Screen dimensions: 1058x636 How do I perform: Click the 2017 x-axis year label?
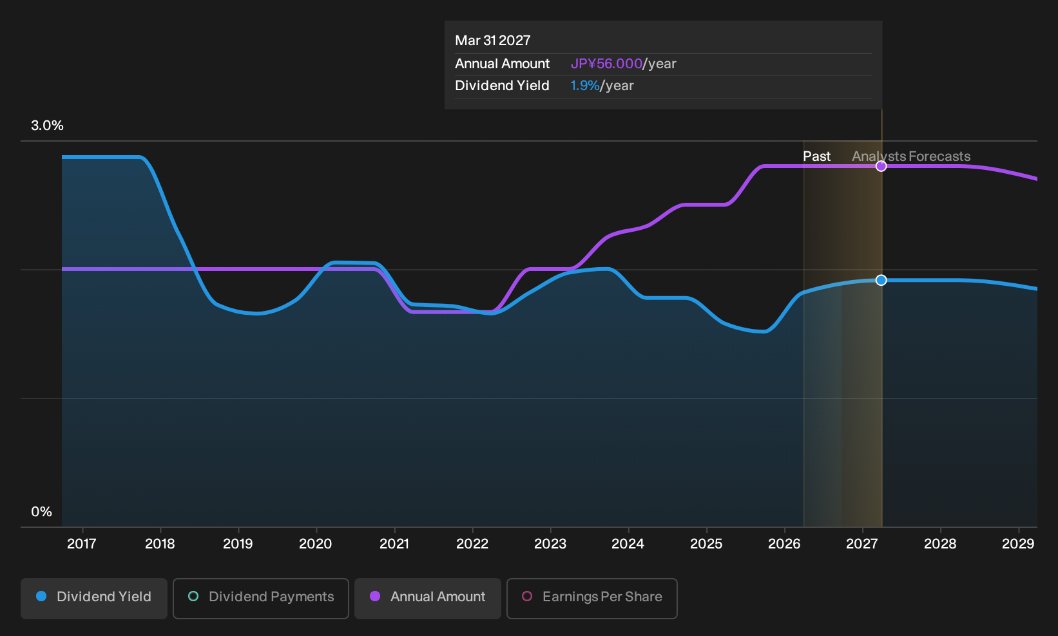[82, 544]
